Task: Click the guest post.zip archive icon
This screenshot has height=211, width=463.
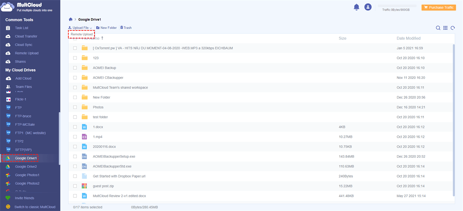Action: 84,186
